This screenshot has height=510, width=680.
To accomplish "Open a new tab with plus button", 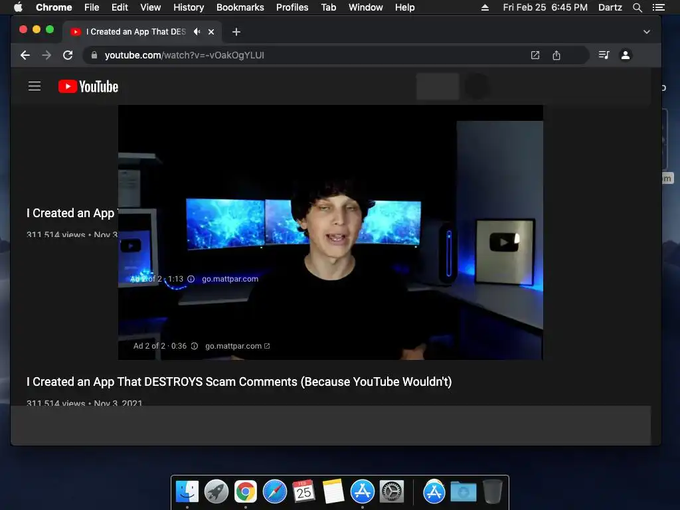I will [x=236, y=32].
